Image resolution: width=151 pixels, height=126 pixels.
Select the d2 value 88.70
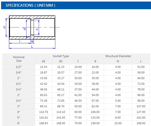pyautogui.click(x=61, y=107)
